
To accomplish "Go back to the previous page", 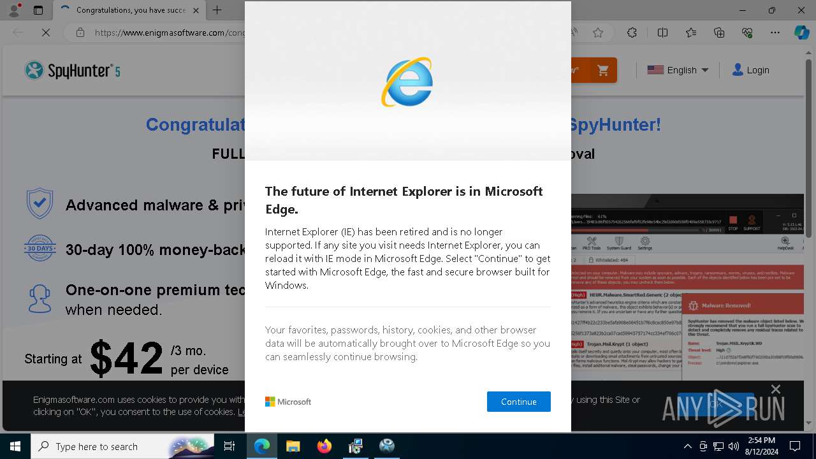I will [x=18, y=33].
